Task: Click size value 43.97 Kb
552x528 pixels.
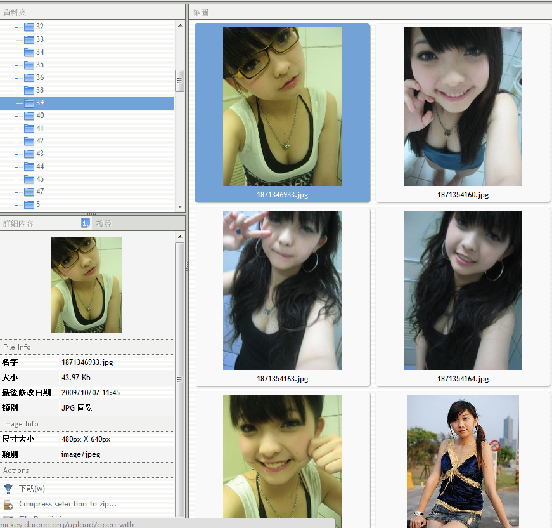Action: tap(76, 378)
